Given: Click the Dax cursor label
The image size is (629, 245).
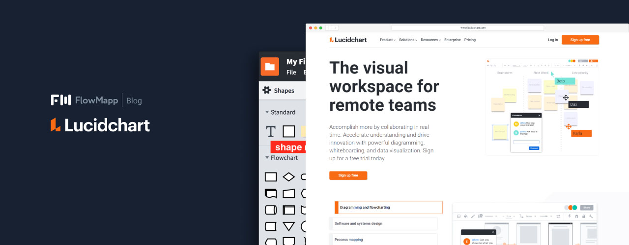Looking at the screenshot, I should pos(578,104).
